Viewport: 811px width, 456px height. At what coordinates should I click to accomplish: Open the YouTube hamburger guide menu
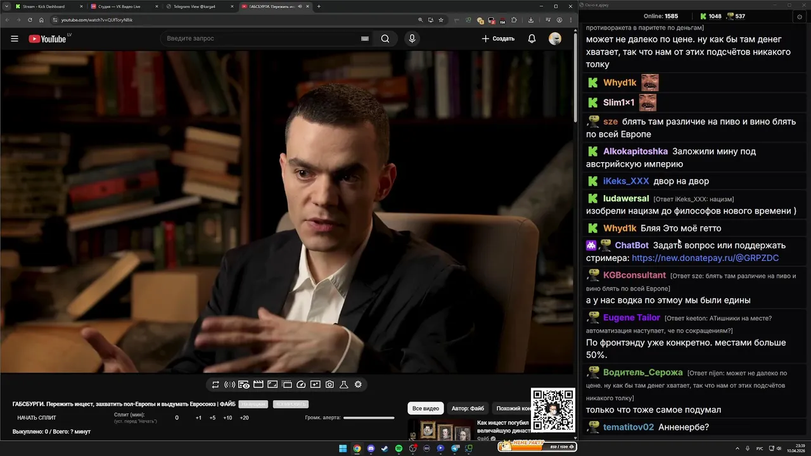[x=14, y=39]
